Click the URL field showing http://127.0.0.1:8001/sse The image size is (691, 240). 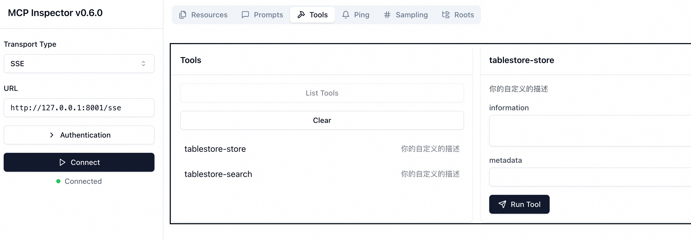(79, 108)
